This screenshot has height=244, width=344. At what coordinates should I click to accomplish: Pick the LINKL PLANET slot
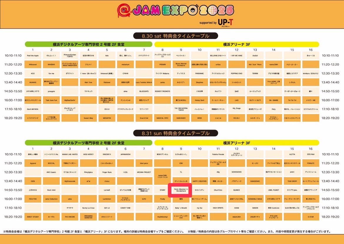click(273, 190)
